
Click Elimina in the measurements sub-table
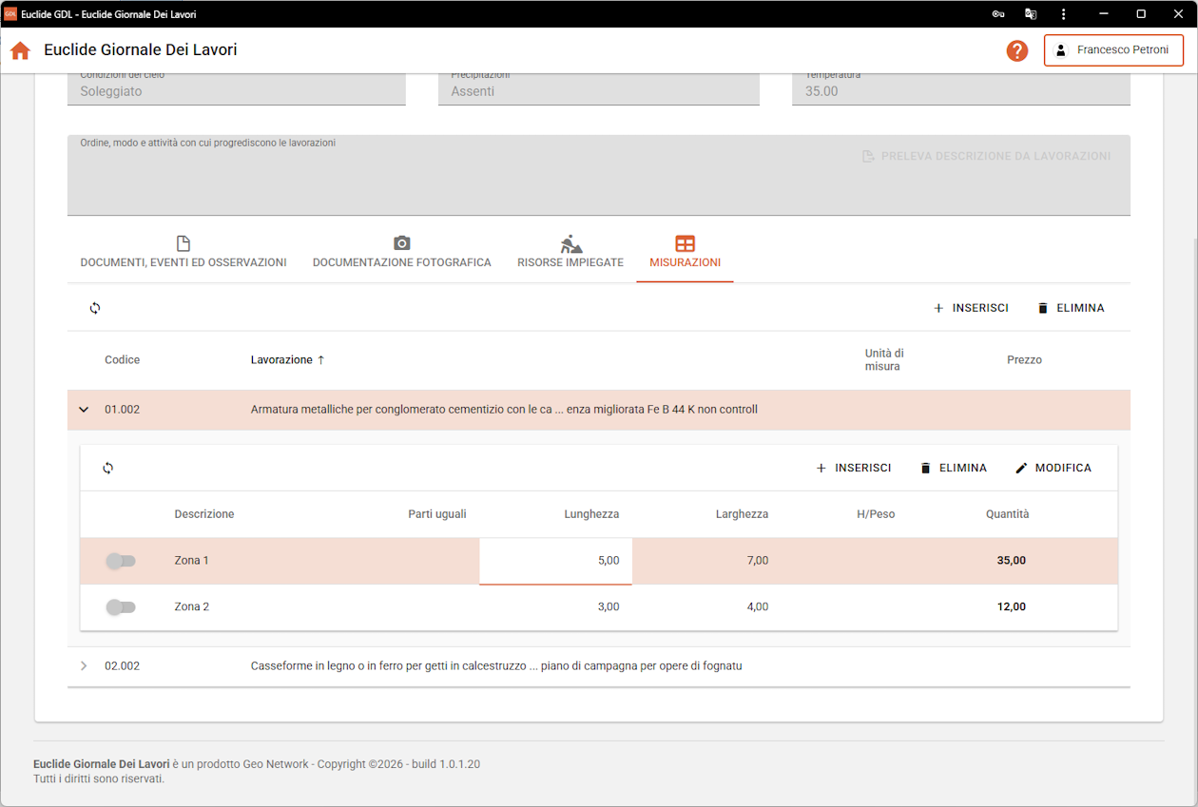[954, 468]
